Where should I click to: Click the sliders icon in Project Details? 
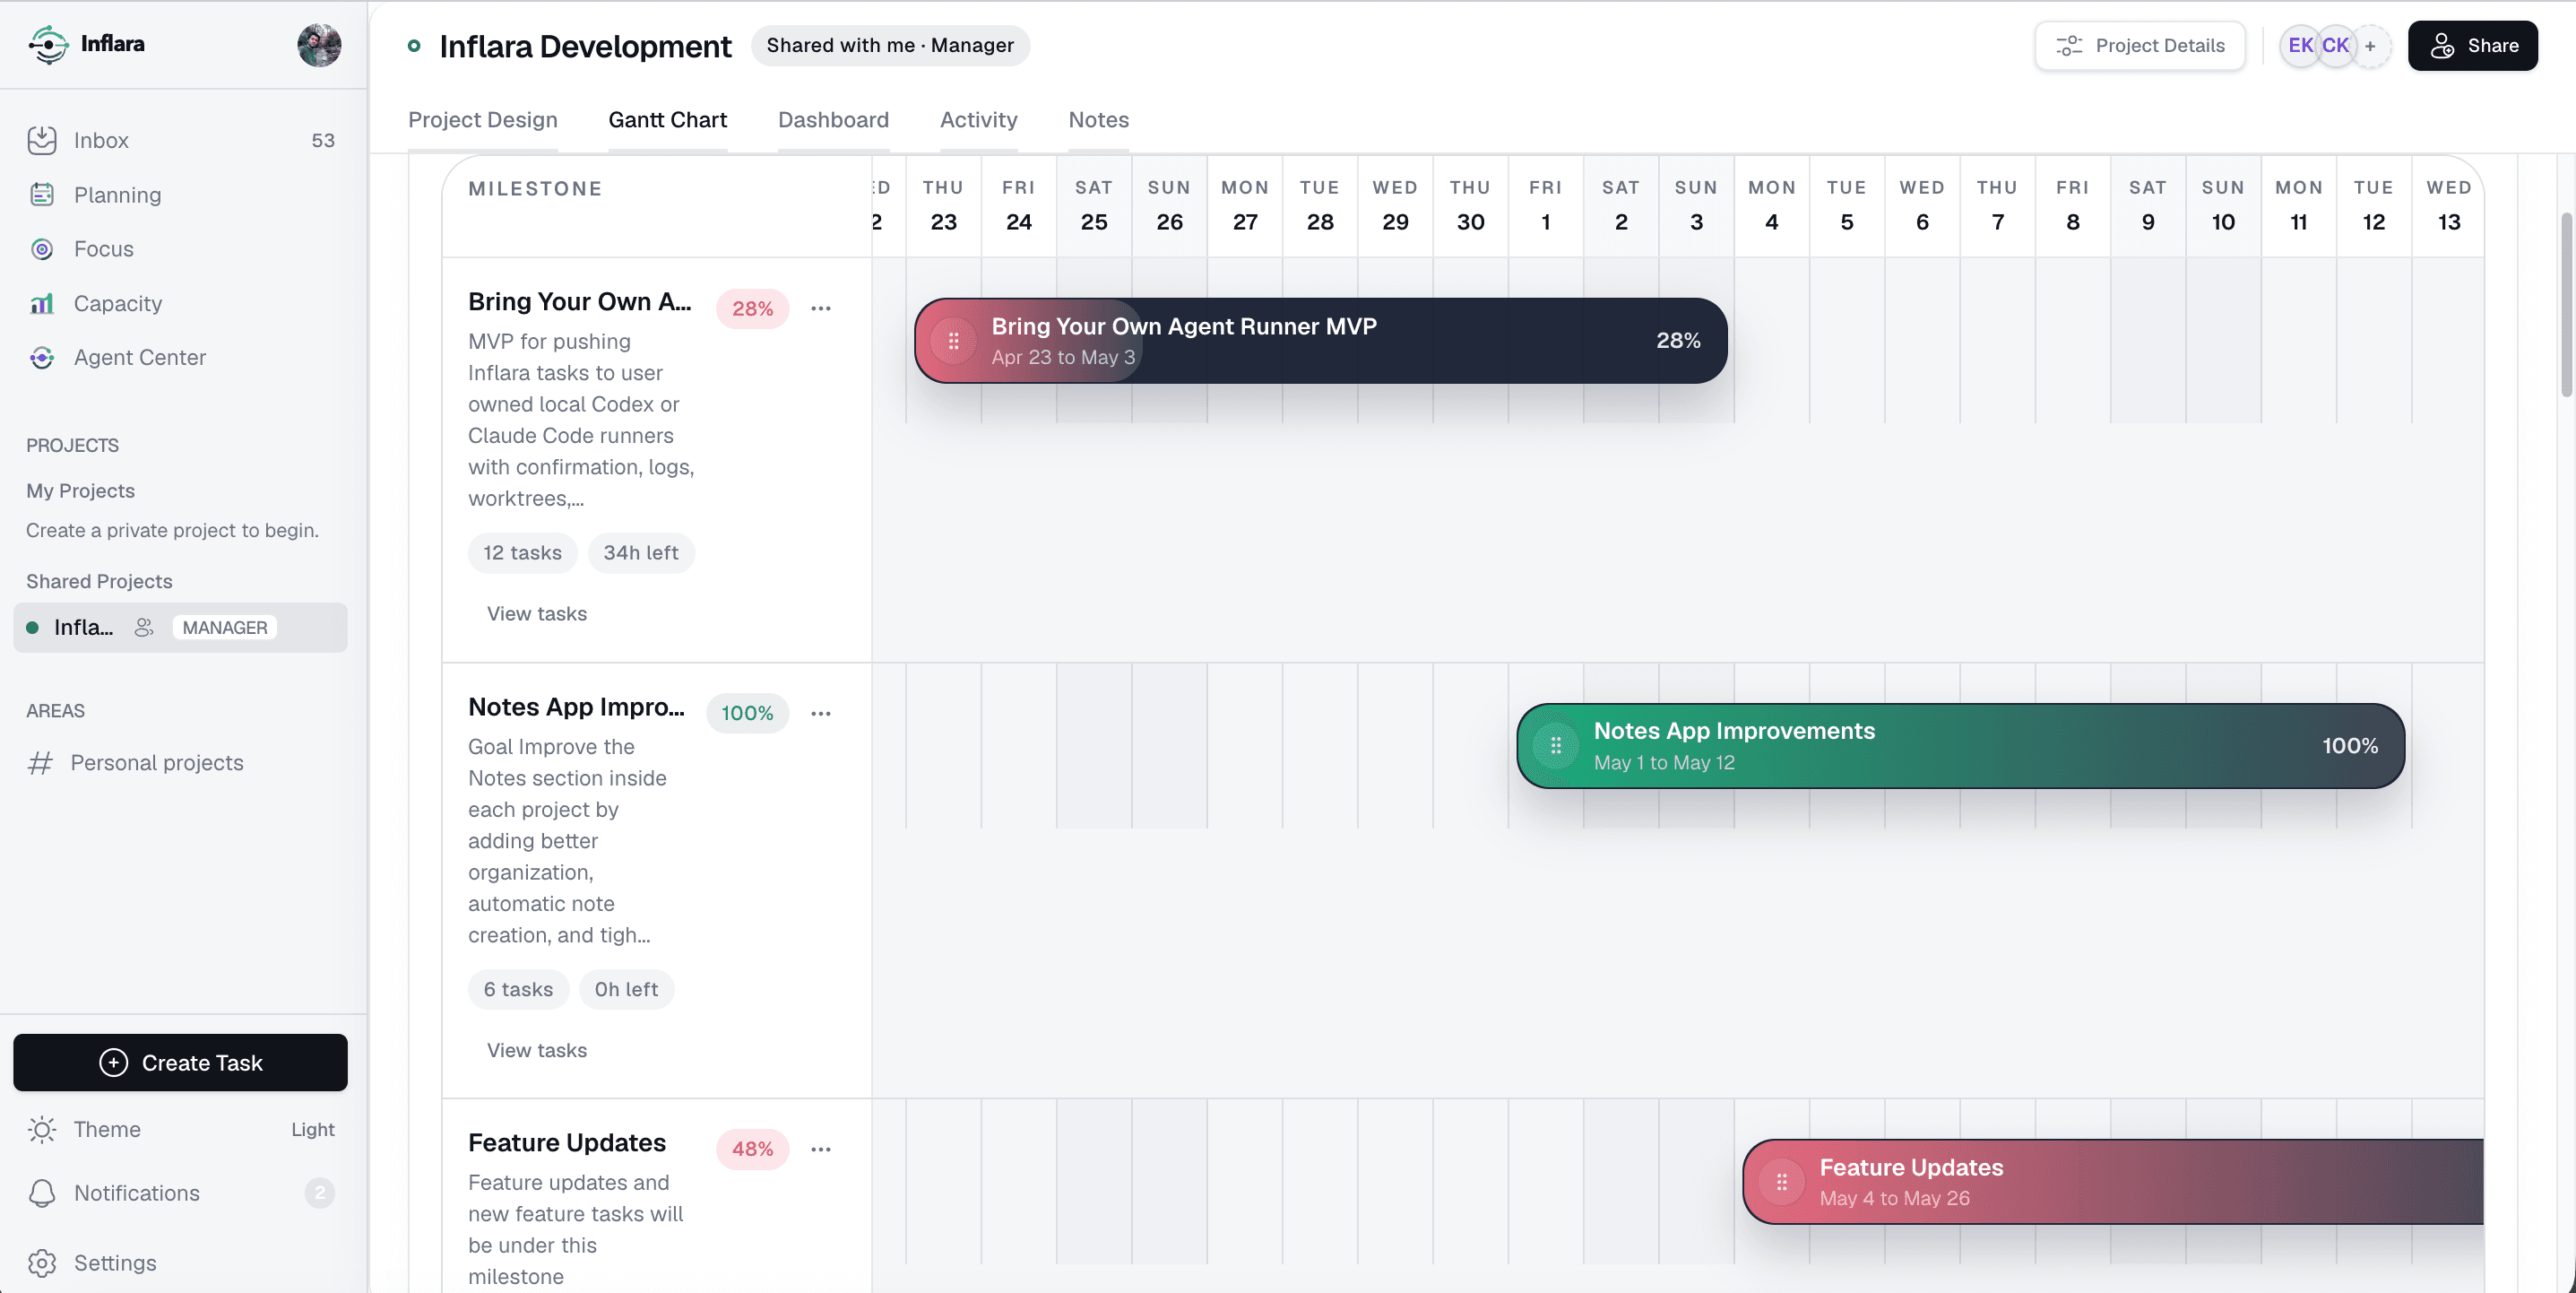pos(2068,45)
